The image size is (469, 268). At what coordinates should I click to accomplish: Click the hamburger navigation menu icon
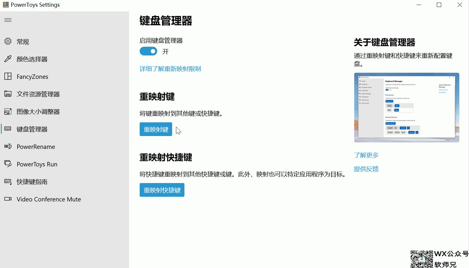8,20
